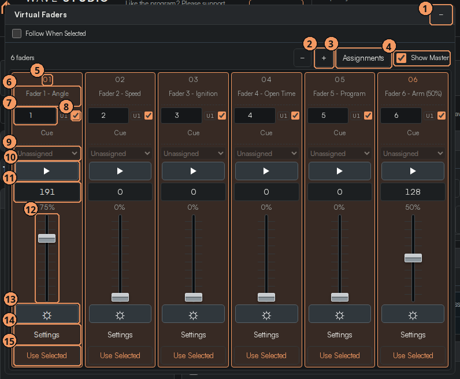Toggle the U1 checkbox on Fader 4 - Open Time
The height and width of the screenshot is (379, 460).
click(x=295, y=116)
